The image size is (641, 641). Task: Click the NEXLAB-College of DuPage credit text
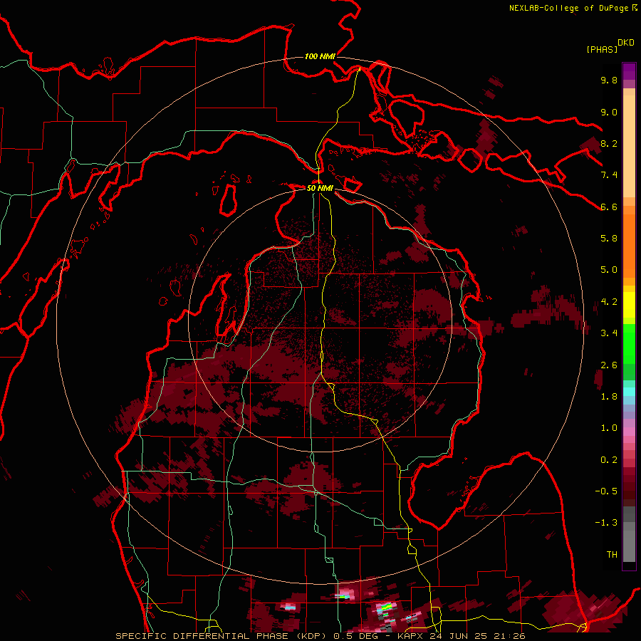point(570,8)
